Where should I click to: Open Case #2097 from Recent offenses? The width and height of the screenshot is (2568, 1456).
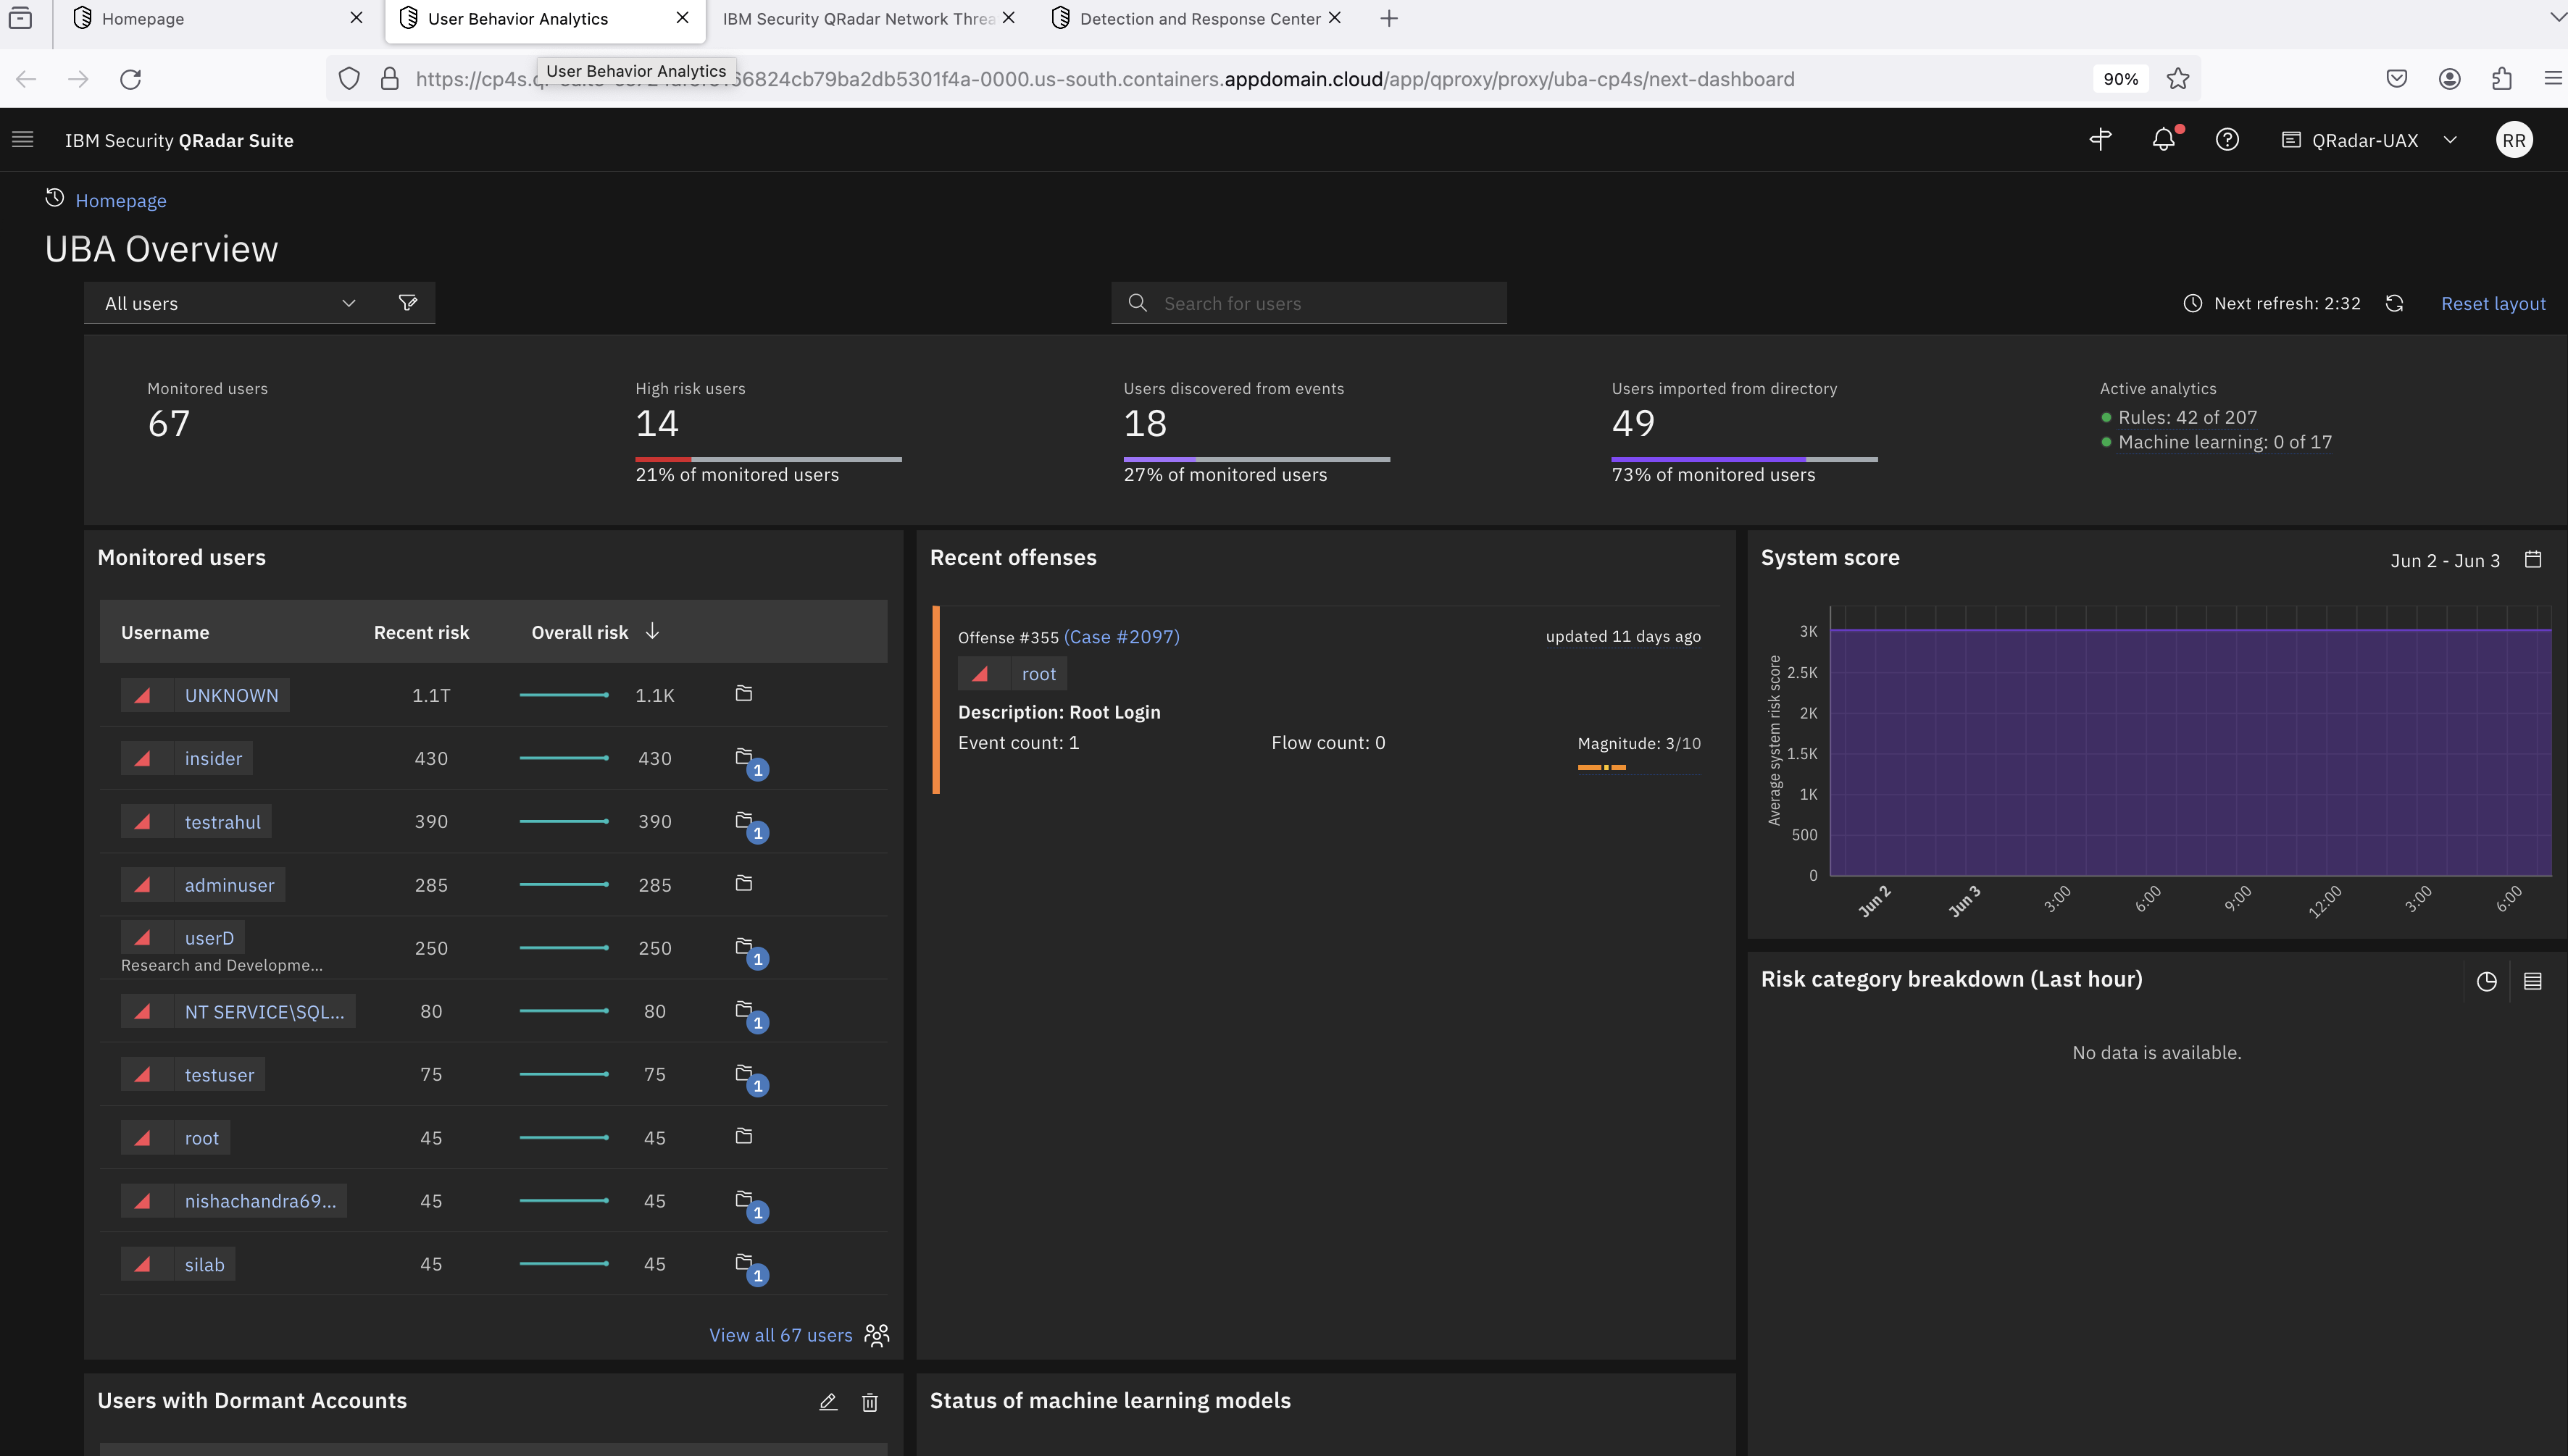tap(1122, 636)
